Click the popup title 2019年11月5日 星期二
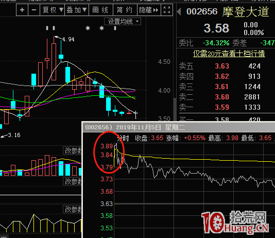The image size is (275, 238). coord(150,127)
